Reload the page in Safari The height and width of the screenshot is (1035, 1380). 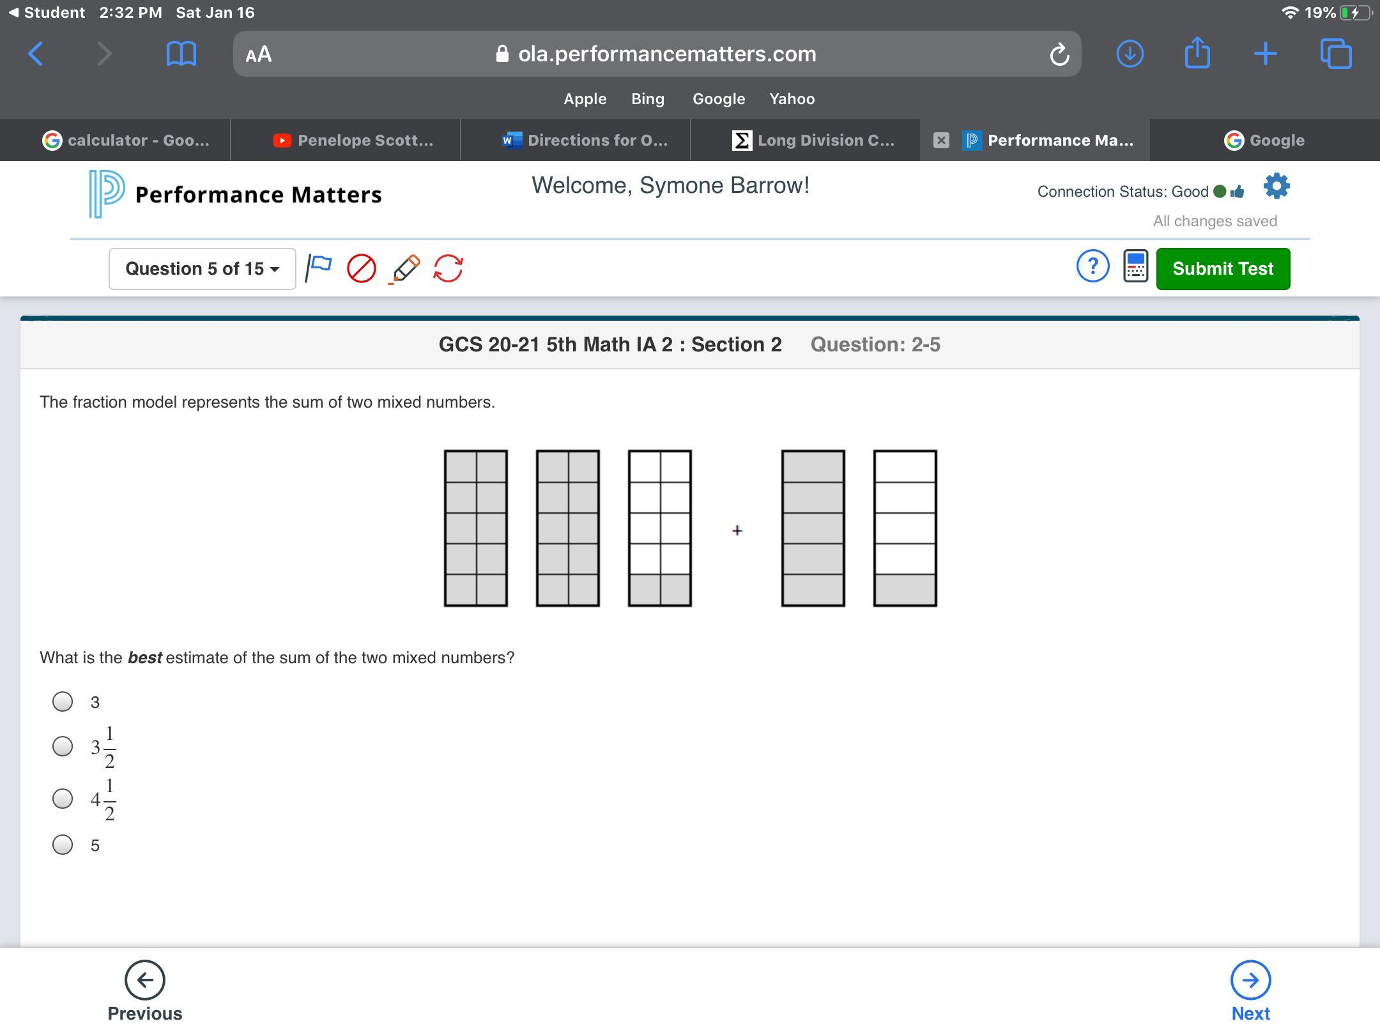(1059, 54)
